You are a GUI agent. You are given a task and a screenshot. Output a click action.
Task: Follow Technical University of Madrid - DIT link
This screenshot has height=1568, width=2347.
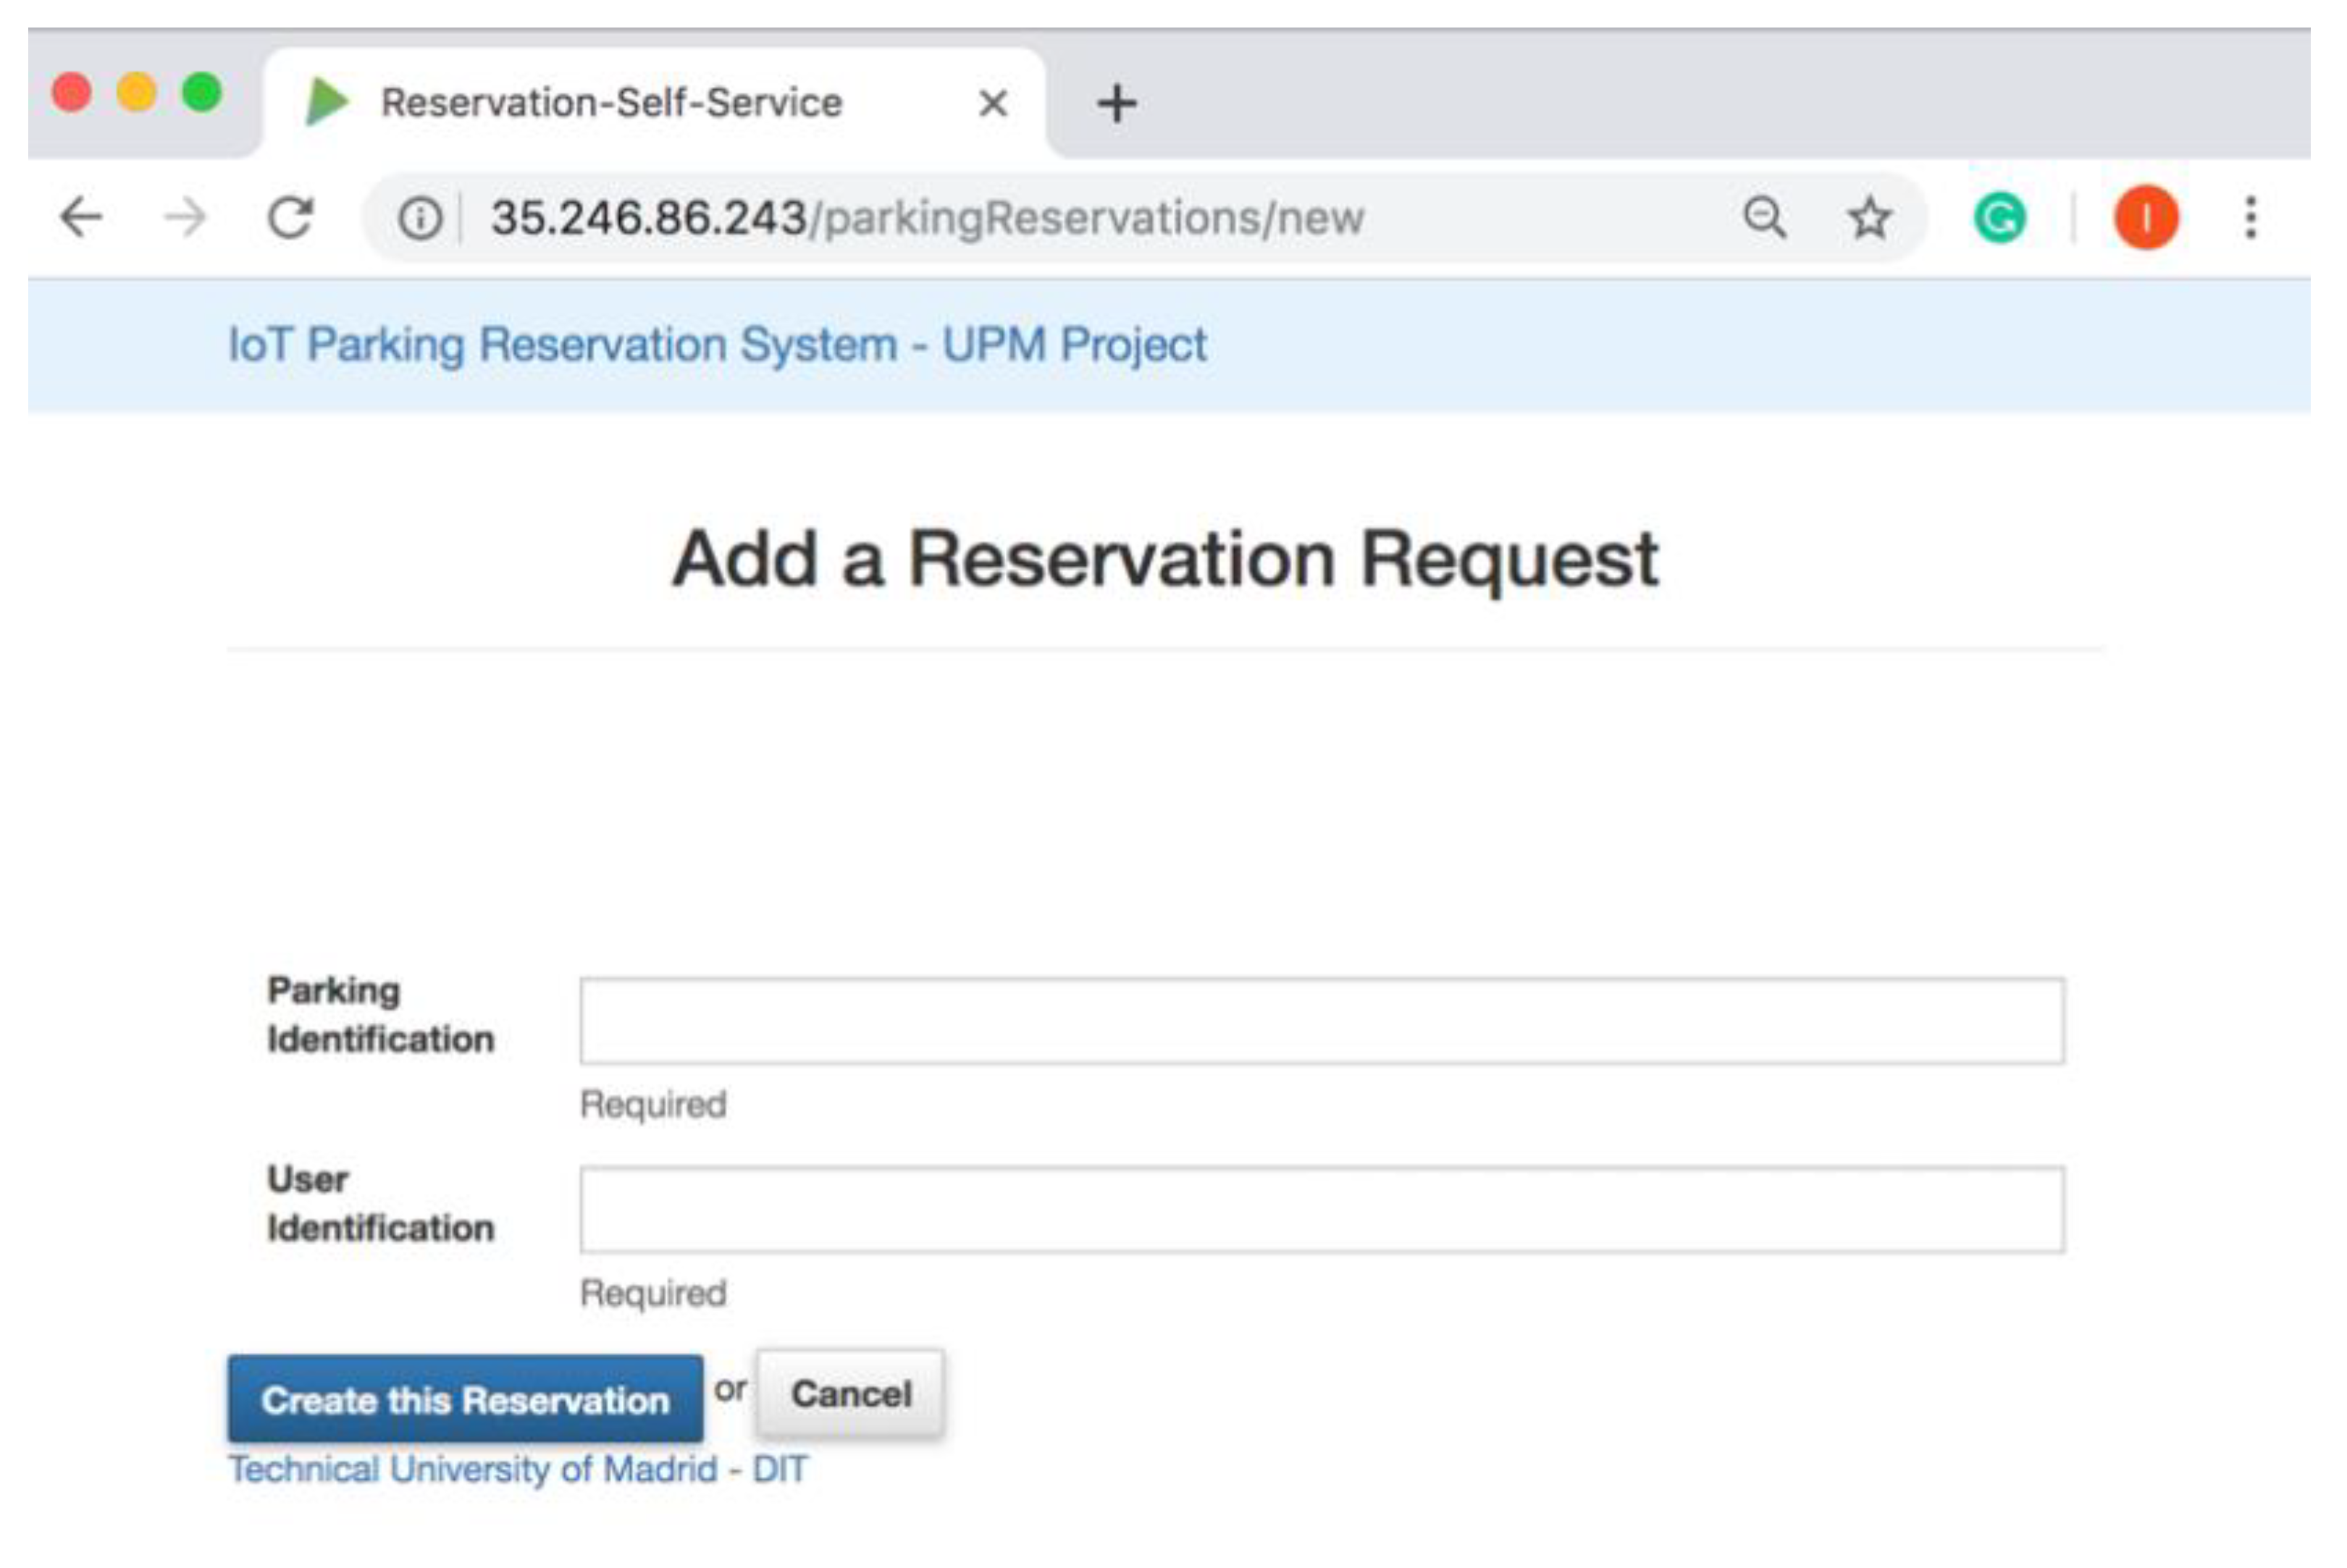(517, 1469)
